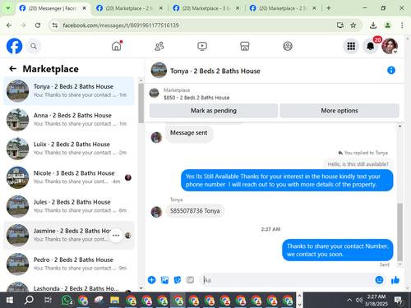
Task: Open the Friends icon
Action: tap(159, 46)
